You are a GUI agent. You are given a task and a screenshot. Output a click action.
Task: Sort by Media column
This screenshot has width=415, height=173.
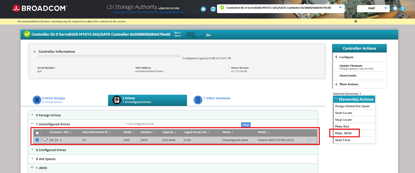click(129, 132)
